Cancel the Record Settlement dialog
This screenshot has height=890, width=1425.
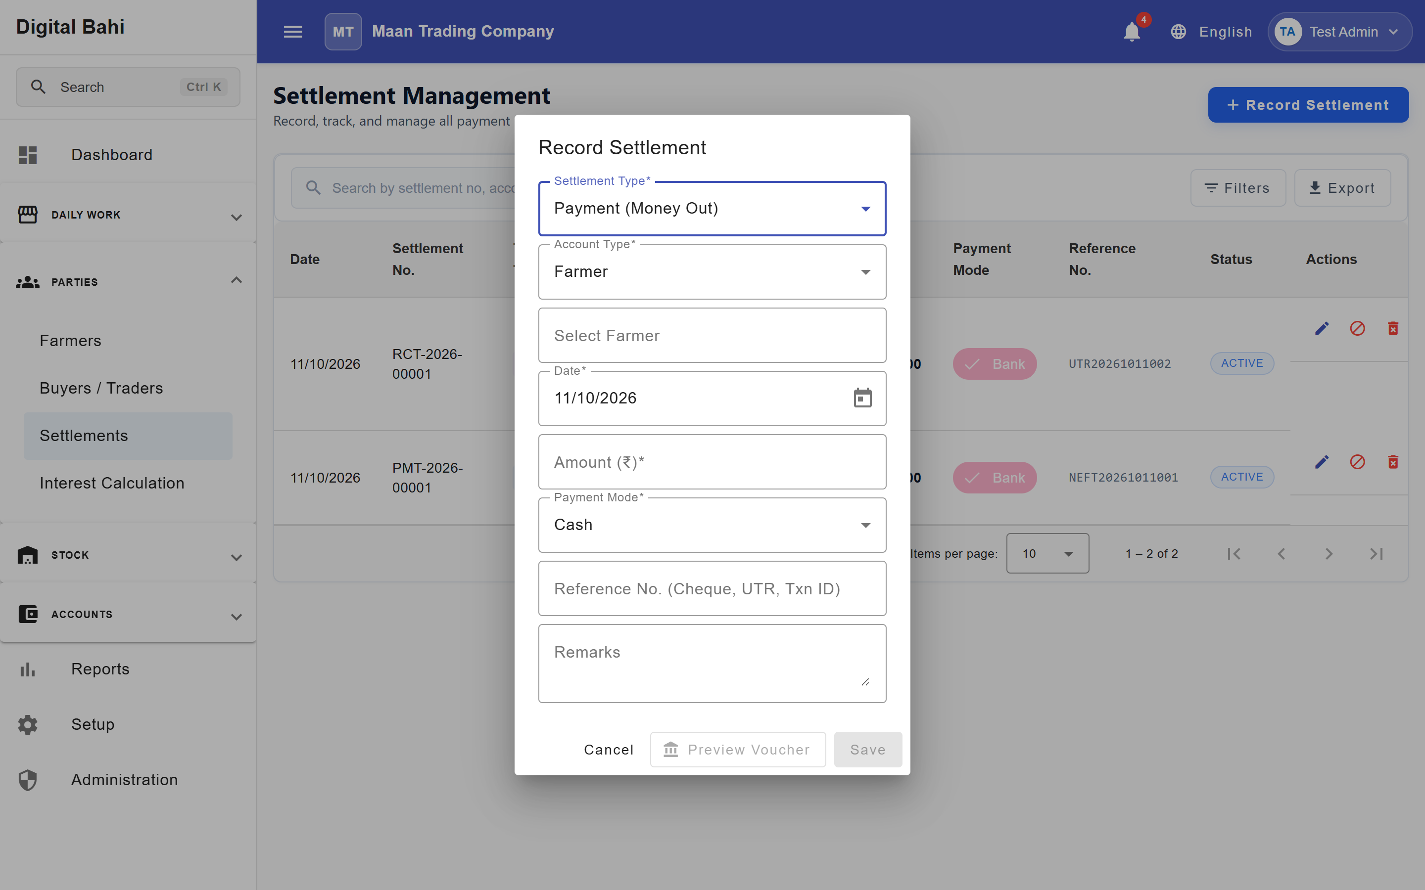608,750
